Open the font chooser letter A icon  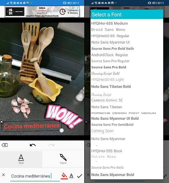[x=71, y=176]
